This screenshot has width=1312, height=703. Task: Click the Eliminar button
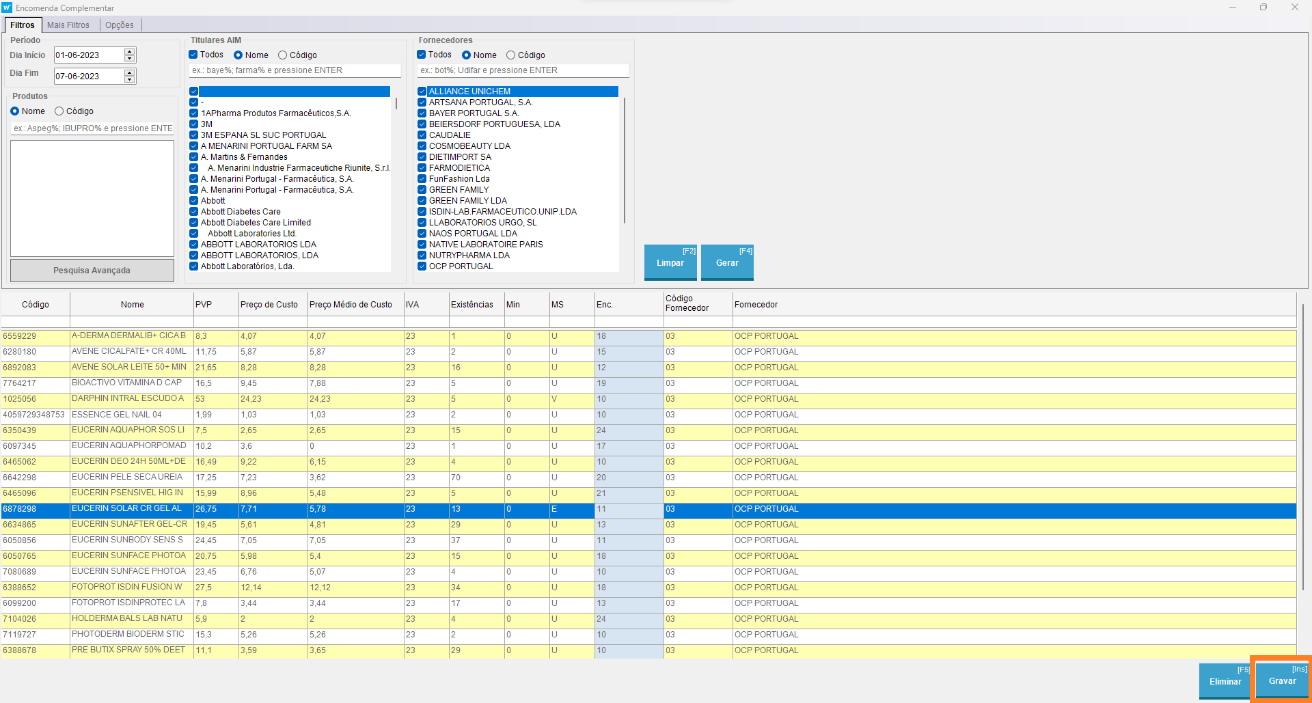click(1225, 681)
